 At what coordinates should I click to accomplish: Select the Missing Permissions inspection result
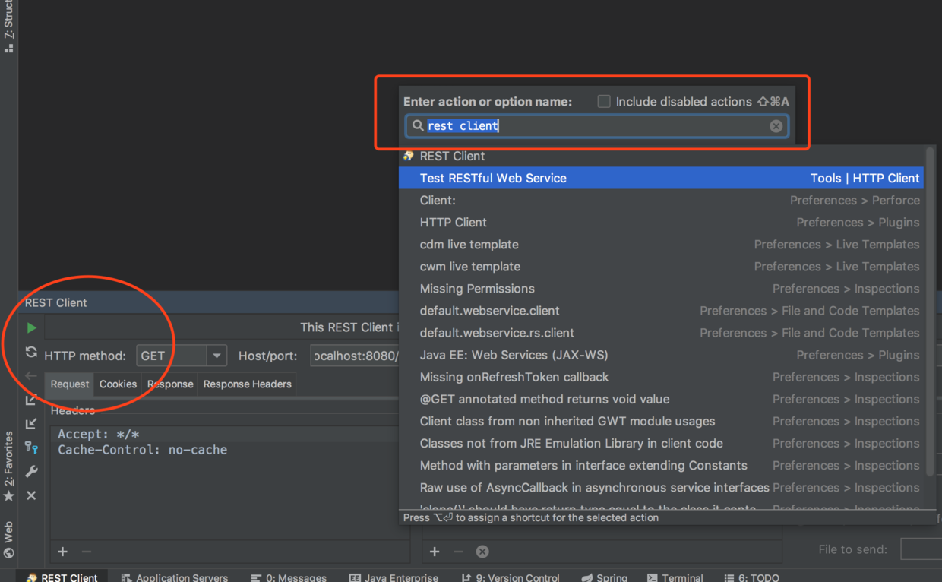click(x=661, y=288)
